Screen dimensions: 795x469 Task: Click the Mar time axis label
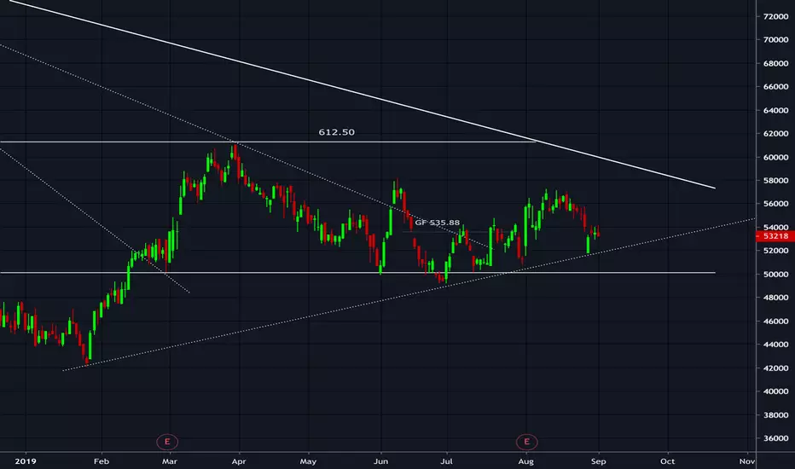click(170, 461)
